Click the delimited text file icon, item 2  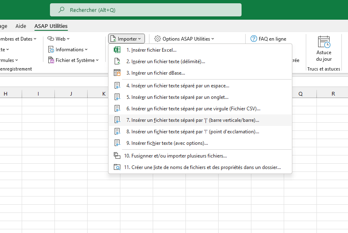pos(117,61)
